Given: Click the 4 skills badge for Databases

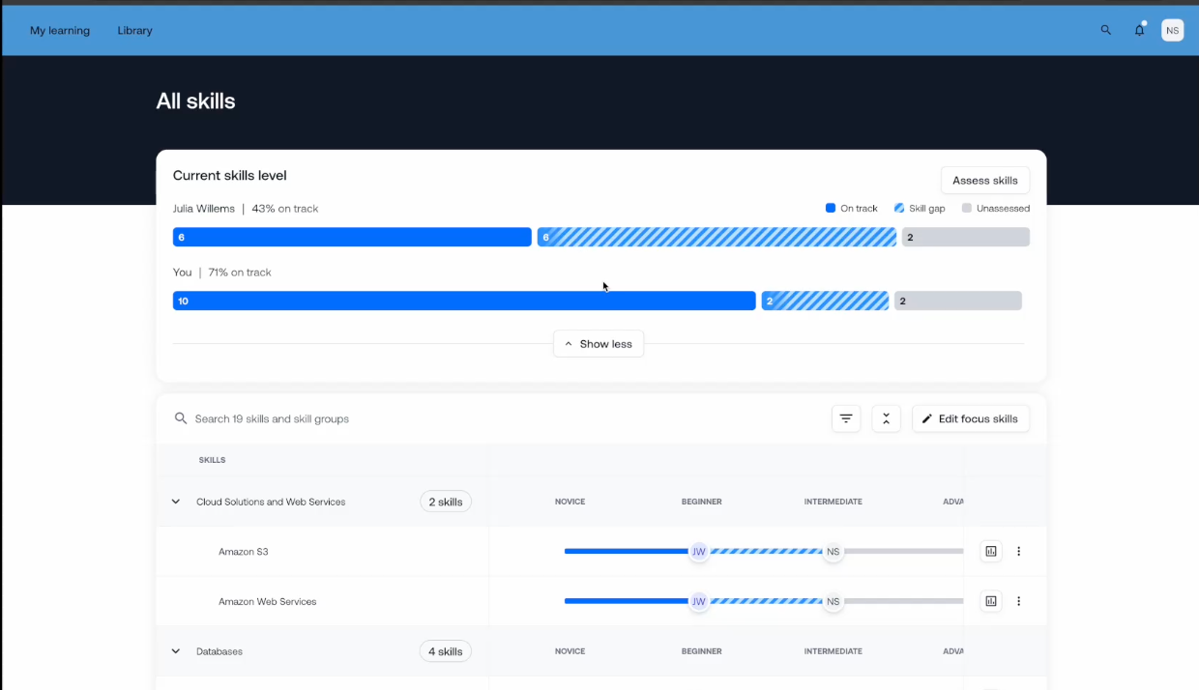Looking at the screenshot, I should [446, 651].
